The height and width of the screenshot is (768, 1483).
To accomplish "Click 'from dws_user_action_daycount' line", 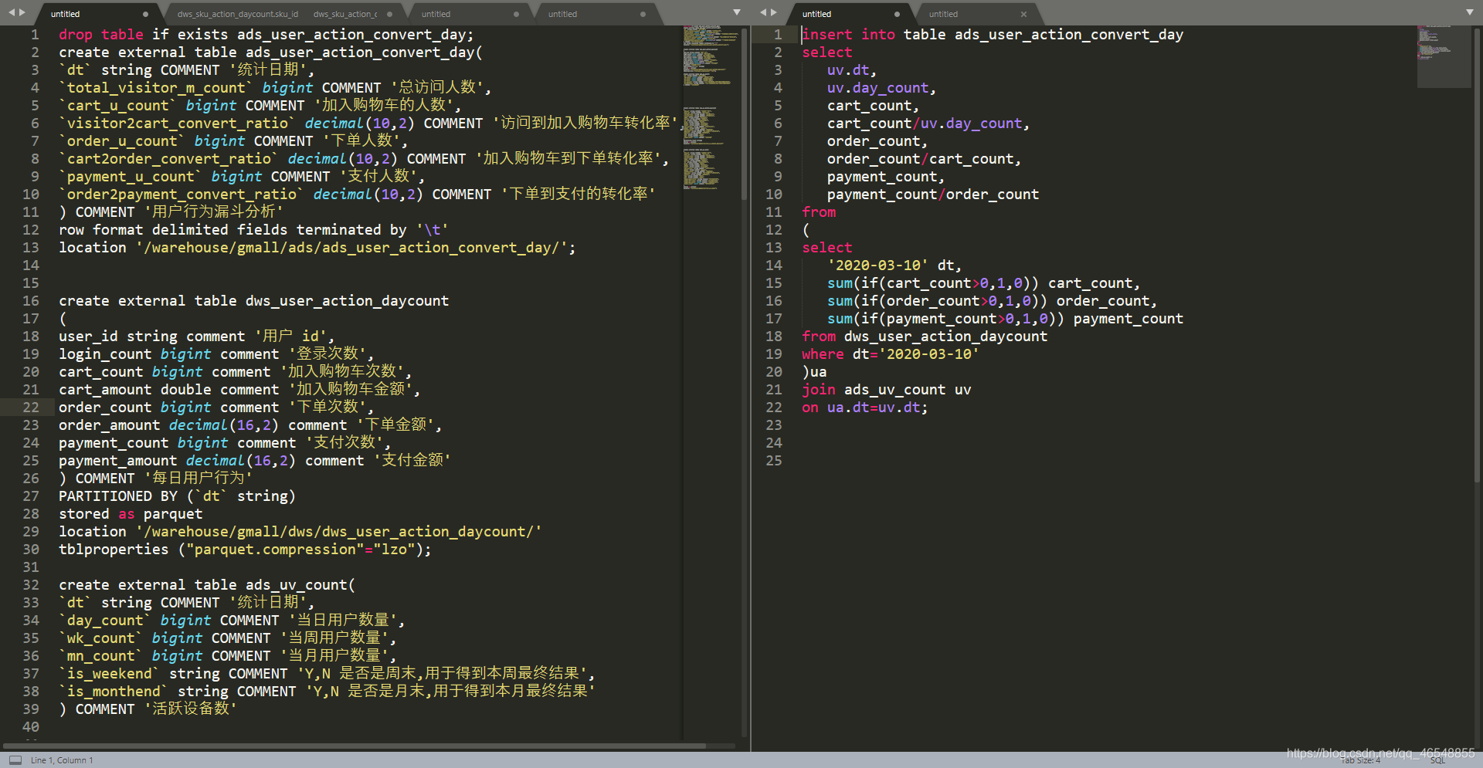I will (925, 336).
